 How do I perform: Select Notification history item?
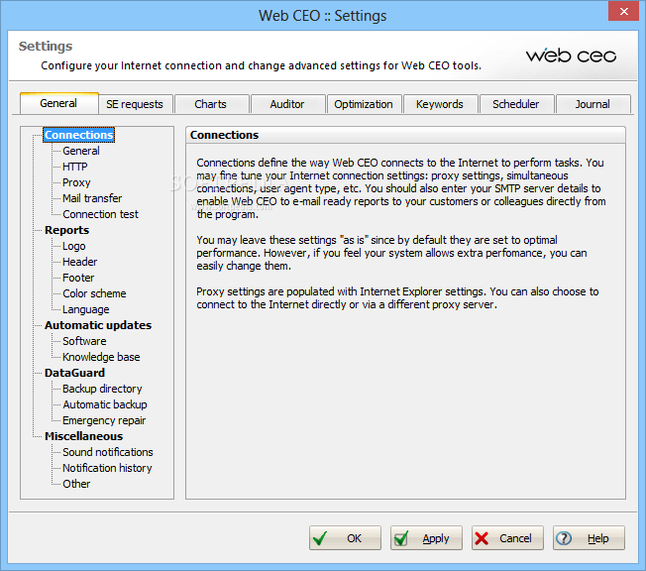(x=107, y=468)
